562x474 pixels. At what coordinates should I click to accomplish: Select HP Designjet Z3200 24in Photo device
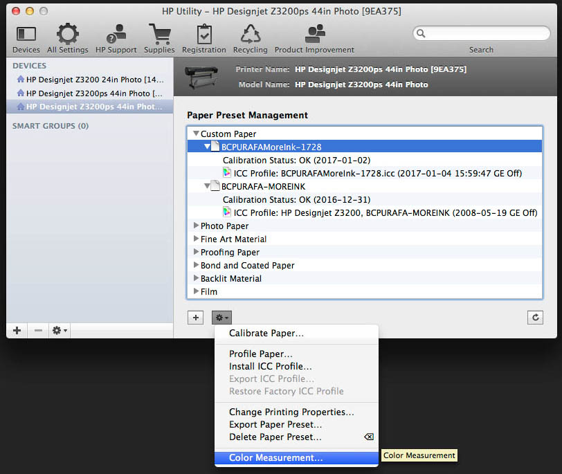coord(94,80)
